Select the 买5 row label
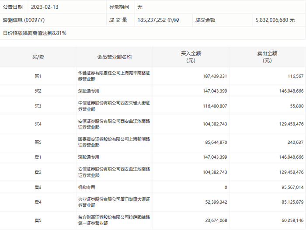Viewport: 306px width, 230px height. pyautogui.click(x=38, y=143)
